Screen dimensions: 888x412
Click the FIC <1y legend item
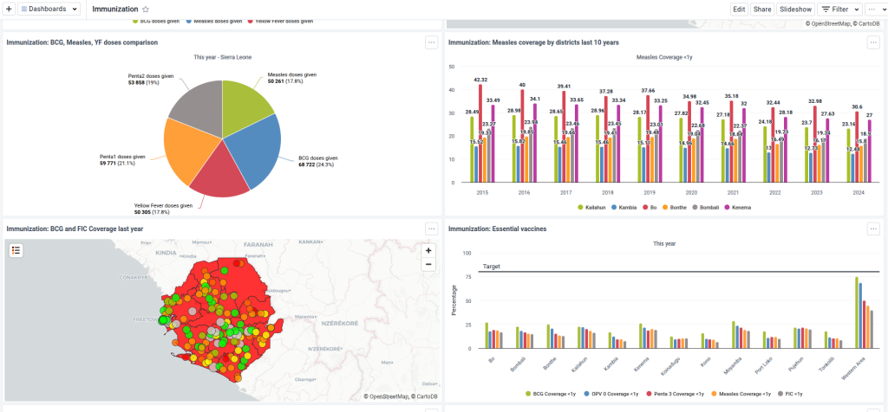pos(790,393)
